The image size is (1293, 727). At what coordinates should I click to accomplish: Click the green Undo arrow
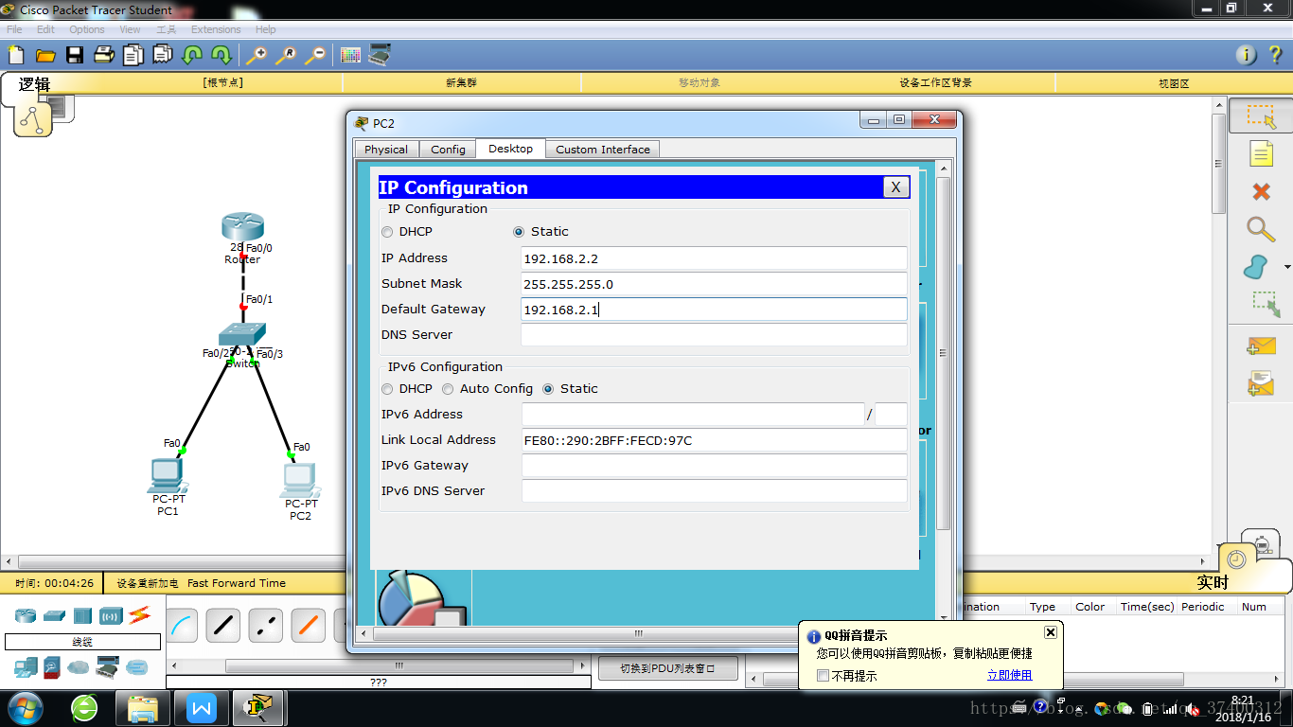[192, 55]
